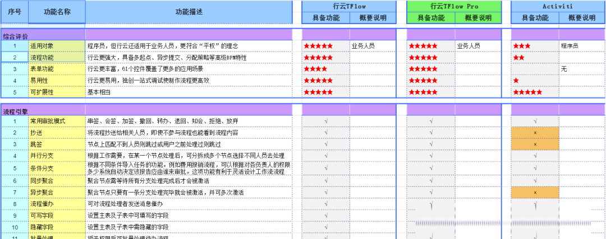Click the 行云TFlow column group header
606x239 pixels.
[x=349, y=7]
